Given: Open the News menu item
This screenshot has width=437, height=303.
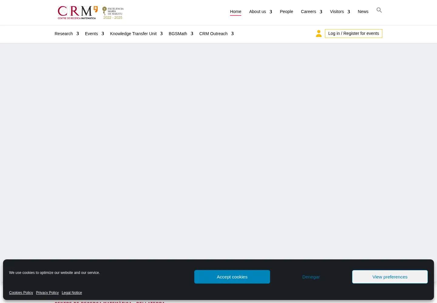Looking at the screenshot, I should click(363, 12).
